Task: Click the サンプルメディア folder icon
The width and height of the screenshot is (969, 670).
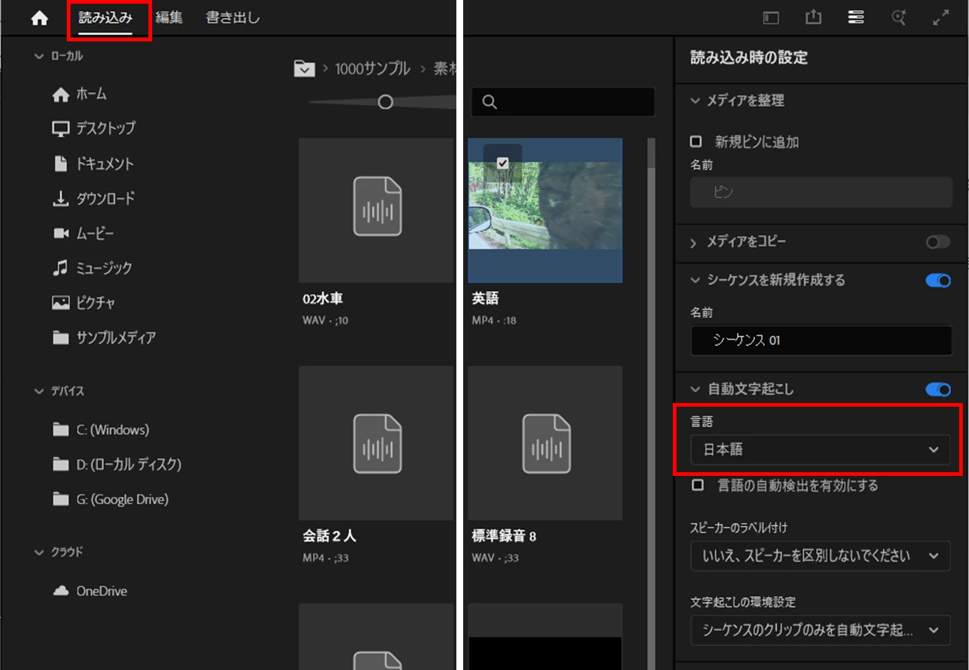Action: point(61,337)
